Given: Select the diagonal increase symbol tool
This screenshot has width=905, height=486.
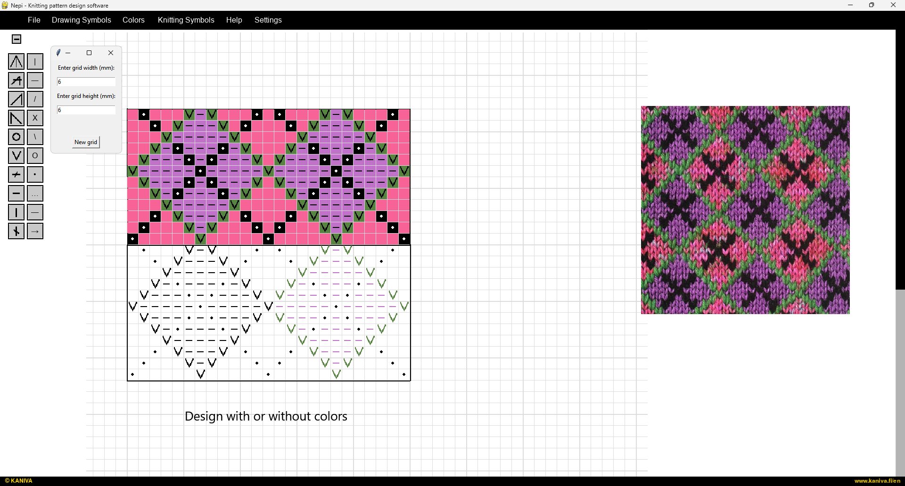Looking at the screenshot, I should coord(16,99).
